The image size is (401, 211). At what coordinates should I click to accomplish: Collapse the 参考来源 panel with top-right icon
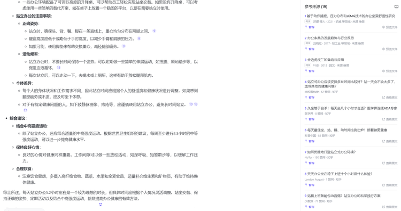396,6
